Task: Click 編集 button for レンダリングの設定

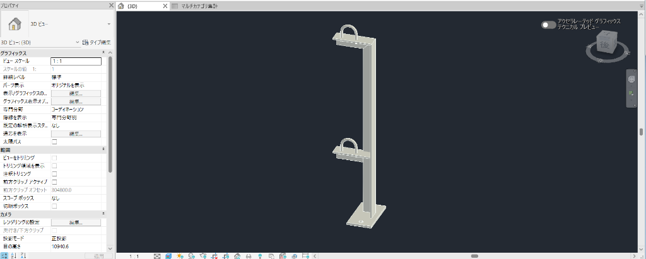Action: click(x=76, y=222)
